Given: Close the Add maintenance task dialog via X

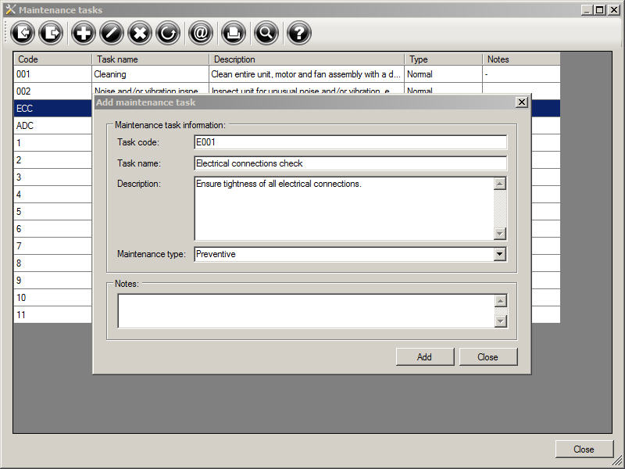Looking at the screenshot, I should click(521, 102).
